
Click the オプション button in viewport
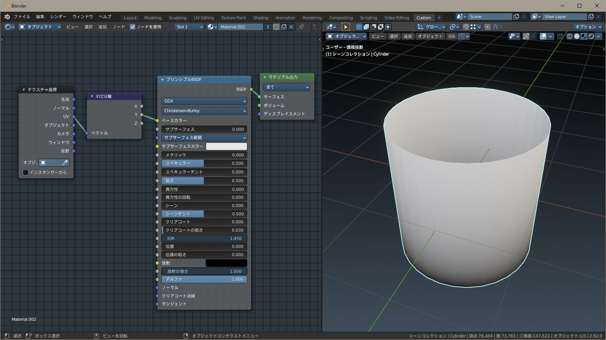tap(588, 27)
